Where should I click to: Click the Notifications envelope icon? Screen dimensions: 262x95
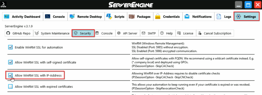click(x=187, y=17)
